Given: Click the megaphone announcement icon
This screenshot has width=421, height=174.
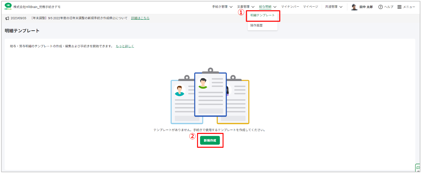Looking at the screenshot, I should (7, 18).
